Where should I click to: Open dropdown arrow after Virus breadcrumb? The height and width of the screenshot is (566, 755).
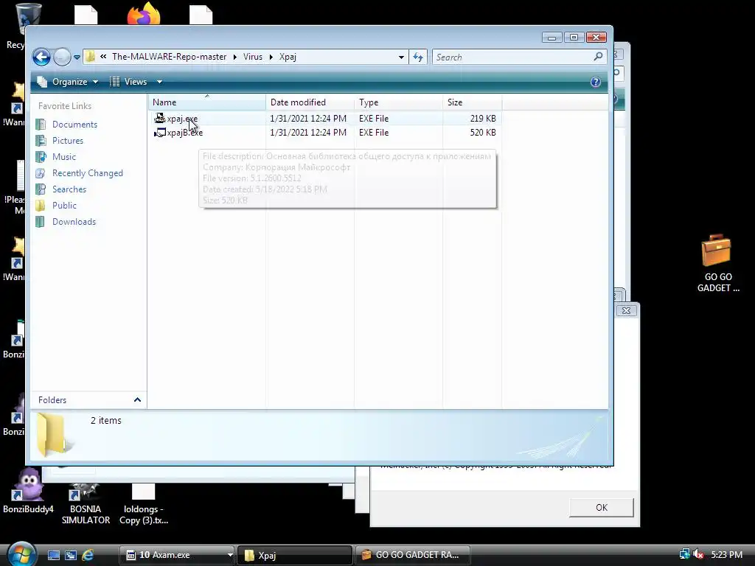point(271,57)
